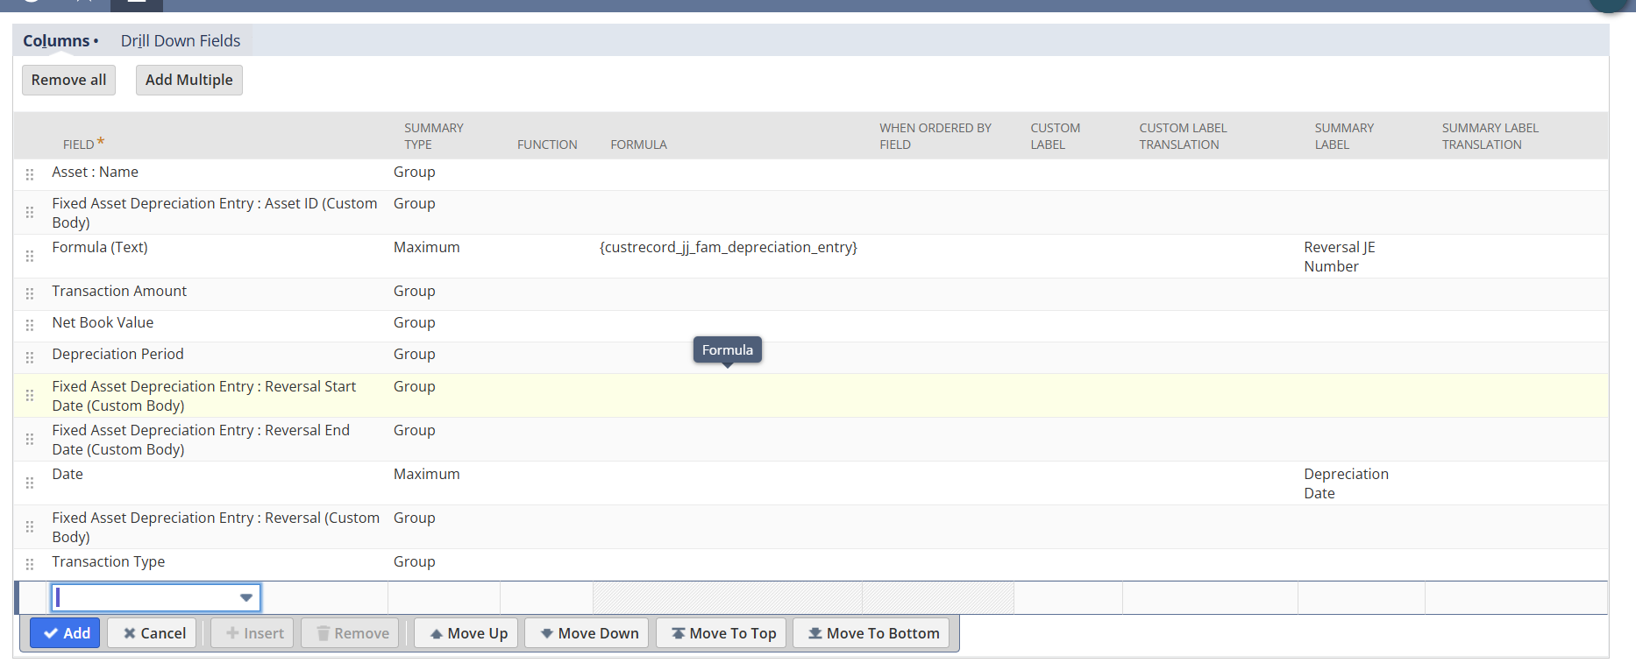The width and height of the screenshot is (1636, 670).
Task: Click drag handle for Reversal Start Date row
Action: click(30, 395)
